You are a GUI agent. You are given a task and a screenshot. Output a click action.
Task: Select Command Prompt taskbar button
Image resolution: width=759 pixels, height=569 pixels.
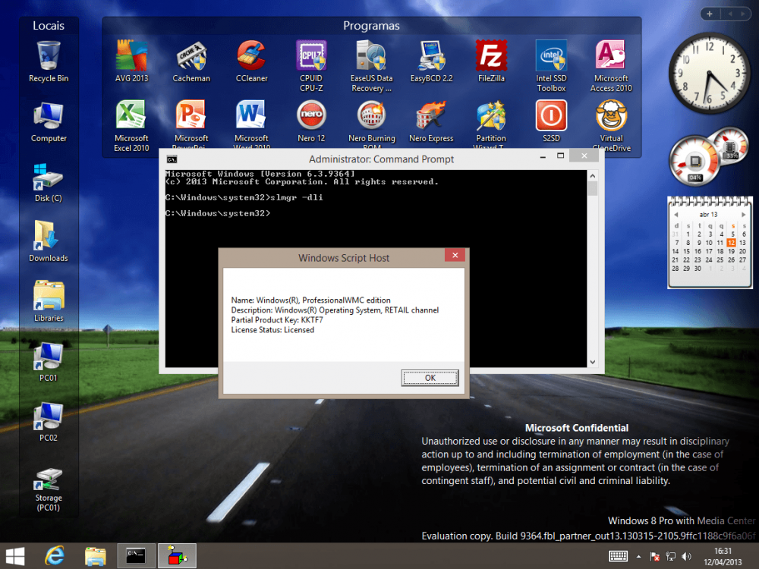[x=136, y=555]
